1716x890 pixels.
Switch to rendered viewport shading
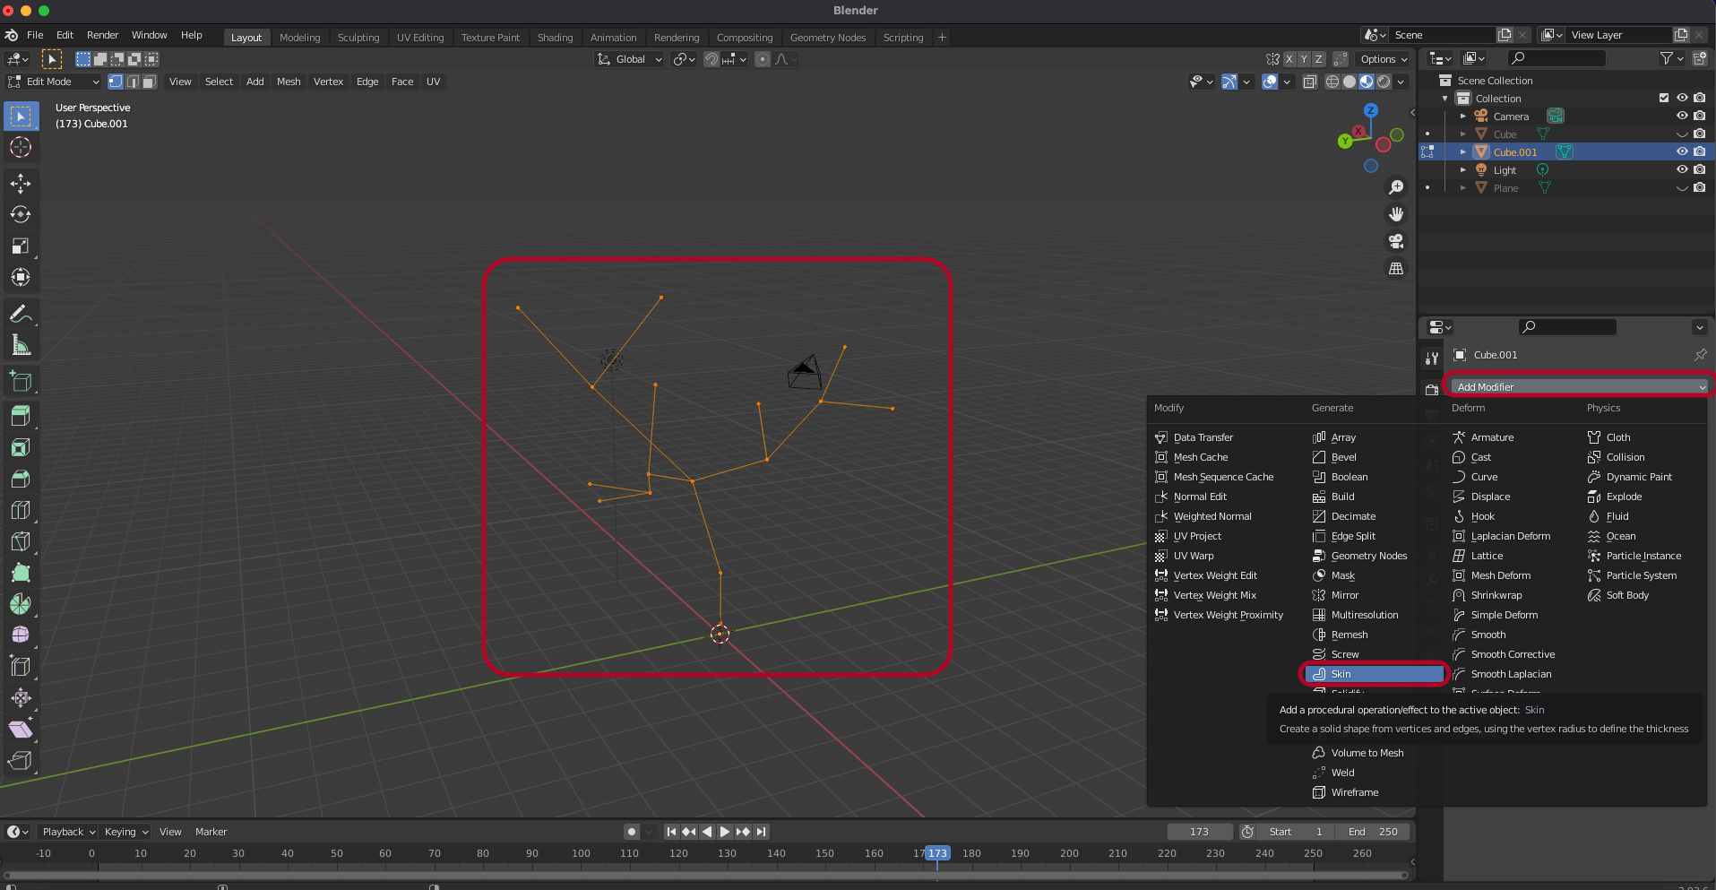[x=1384, y=82]
